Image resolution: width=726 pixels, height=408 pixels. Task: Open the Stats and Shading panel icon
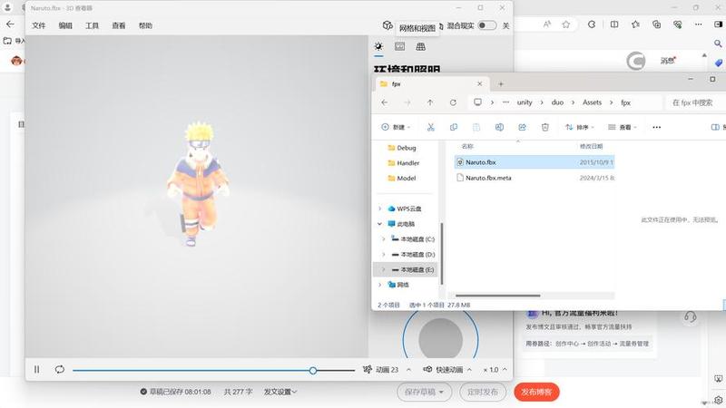399,46
